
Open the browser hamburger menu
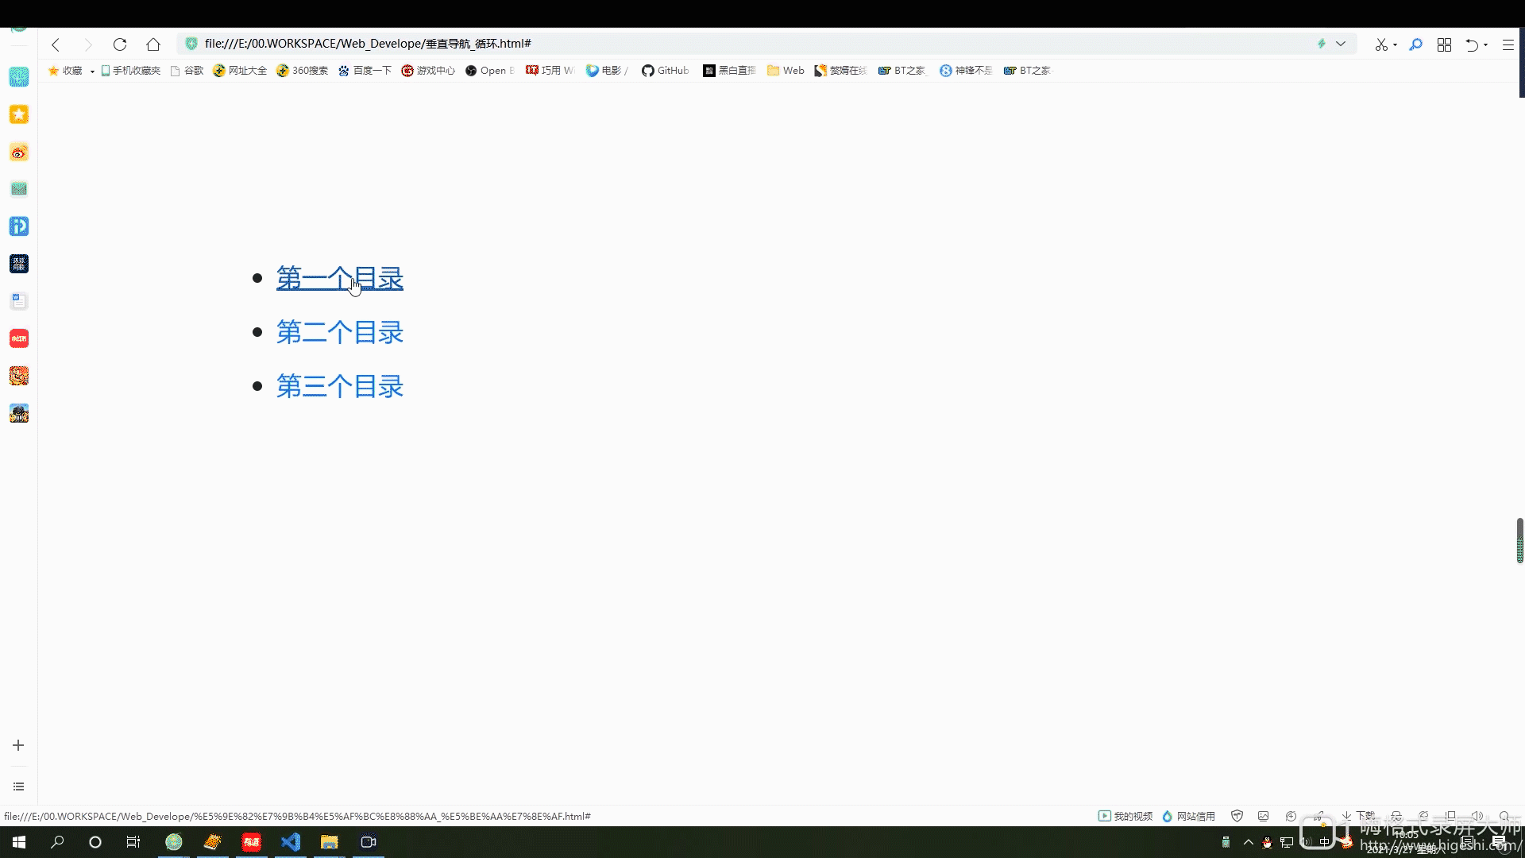1508,44
